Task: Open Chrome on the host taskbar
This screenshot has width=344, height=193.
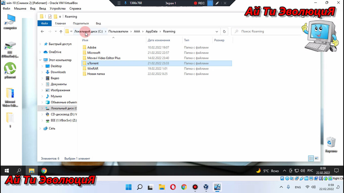Action: click(184, 187)
